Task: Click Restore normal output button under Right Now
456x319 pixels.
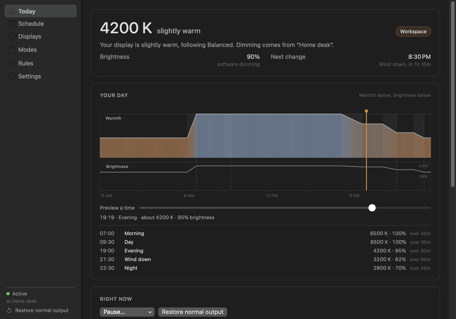Action: pyautogui.click(x=193, y=312)
